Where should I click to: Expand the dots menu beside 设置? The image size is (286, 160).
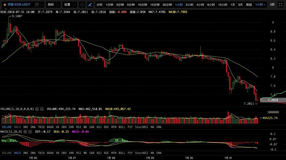[75, 4]
